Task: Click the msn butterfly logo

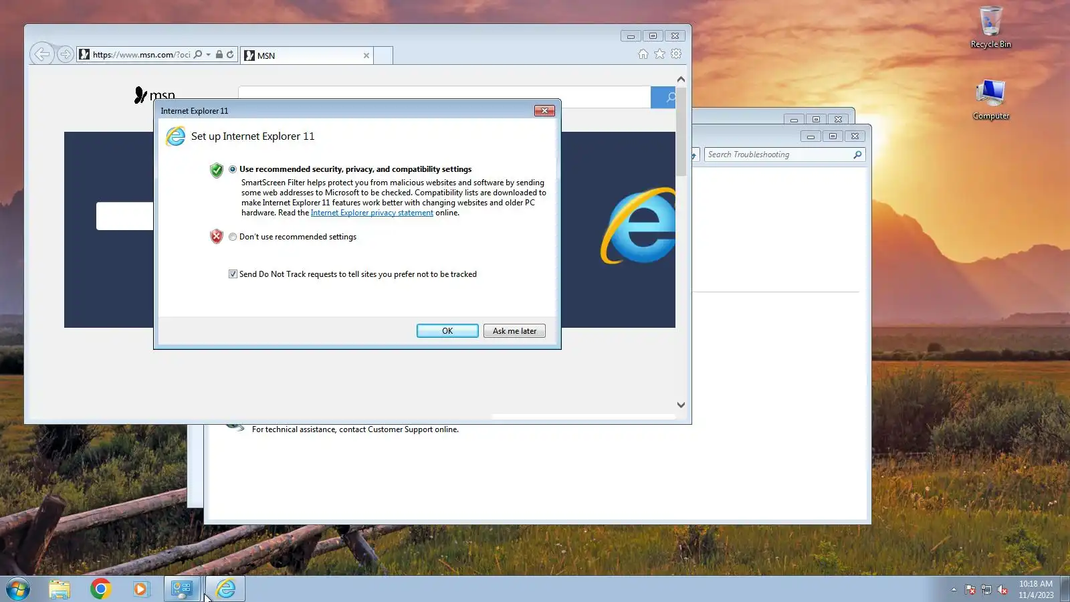Action: (x=154, y=95)
